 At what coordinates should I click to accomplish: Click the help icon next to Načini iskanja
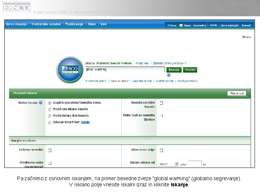tap(40, 103)
